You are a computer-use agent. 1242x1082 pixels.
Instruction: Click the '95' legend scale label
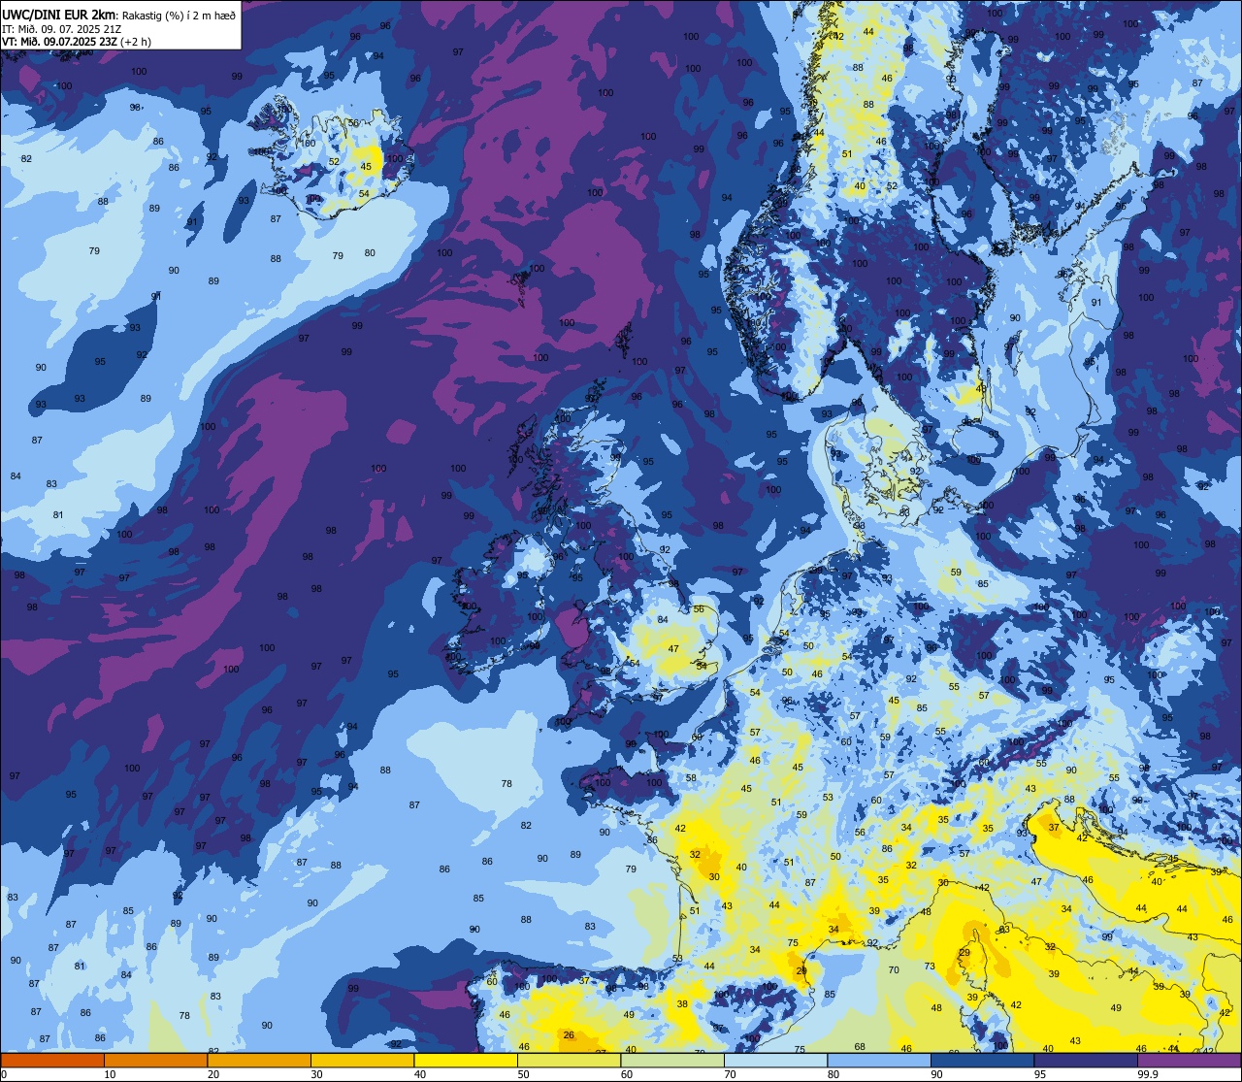[x=1040, y=1074]
